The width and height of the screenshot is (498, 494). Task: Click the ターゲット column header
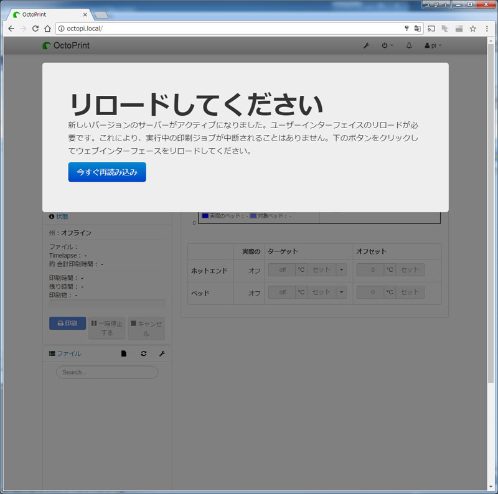click(283, 251)
